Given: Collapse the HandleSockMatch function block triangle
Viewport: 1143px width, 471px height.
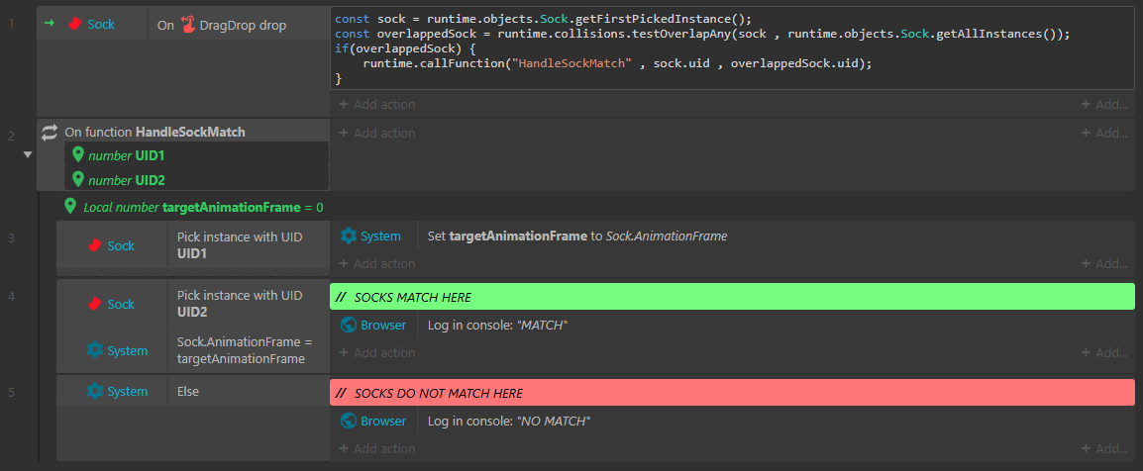Looking at the screenshot, I should [28, 154].
